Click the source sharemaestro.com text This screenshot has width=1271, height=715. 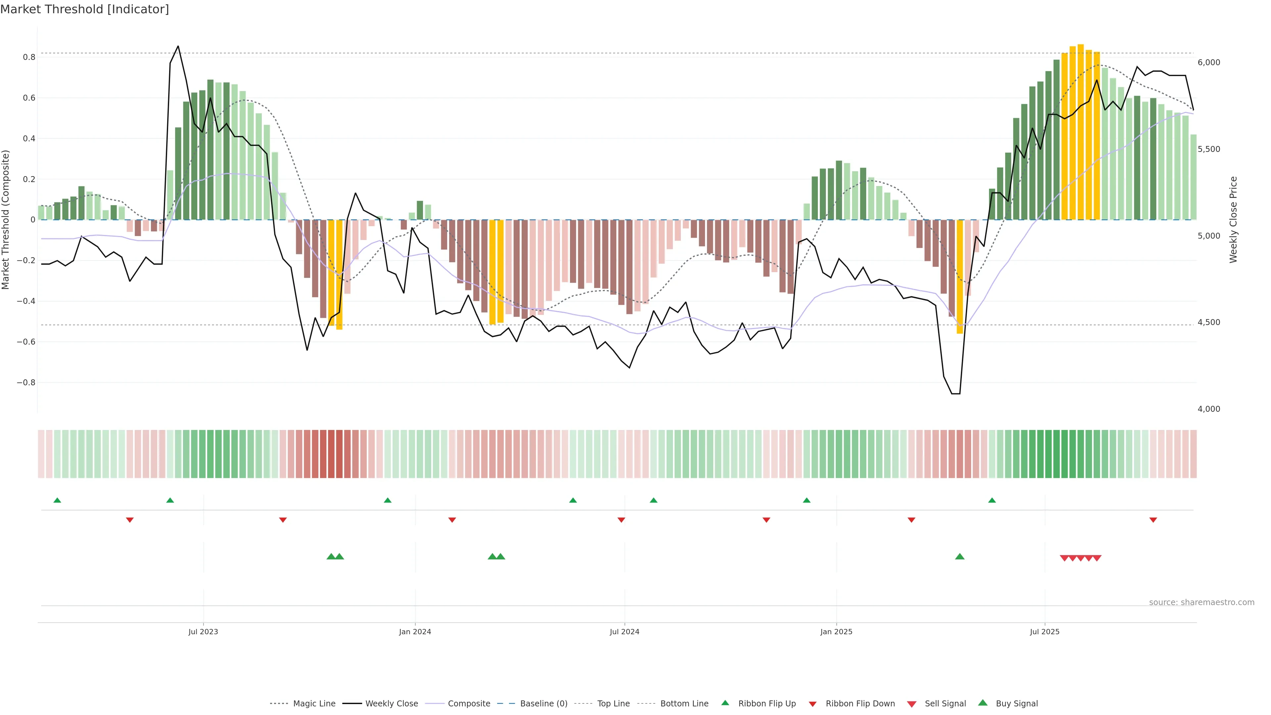click(x=1201, y=602)
